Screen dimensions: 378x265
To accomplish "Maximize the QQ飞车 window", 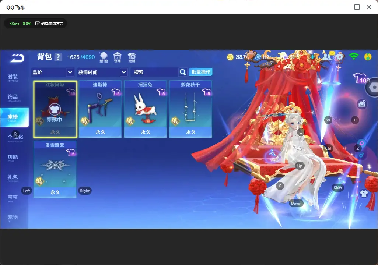I will pos(357,7).
